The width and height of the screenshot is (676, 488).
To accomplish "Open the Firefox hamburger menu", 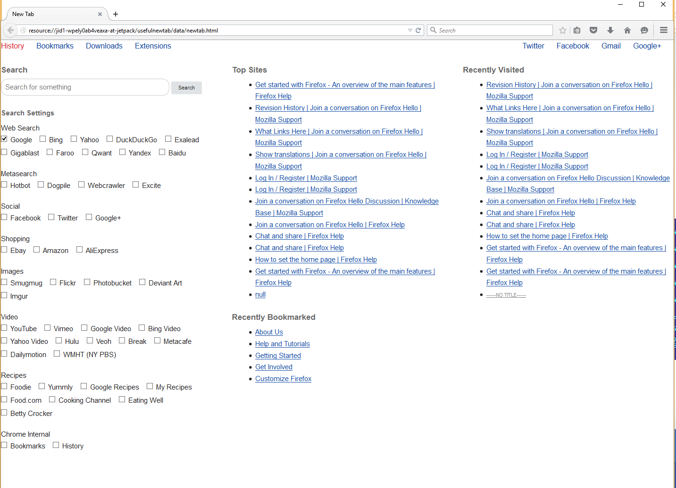I will click(664, 30).
